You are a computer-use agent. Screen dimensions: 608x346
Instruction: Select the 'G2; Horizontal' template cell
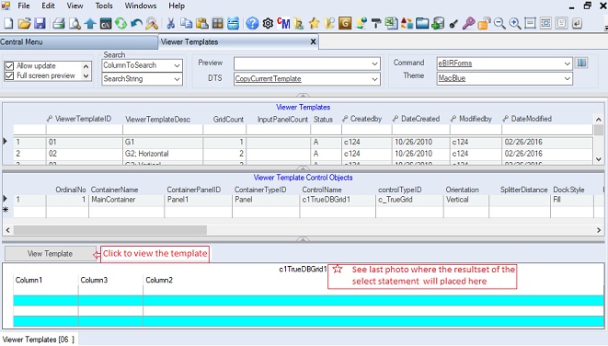click(163, 154)
